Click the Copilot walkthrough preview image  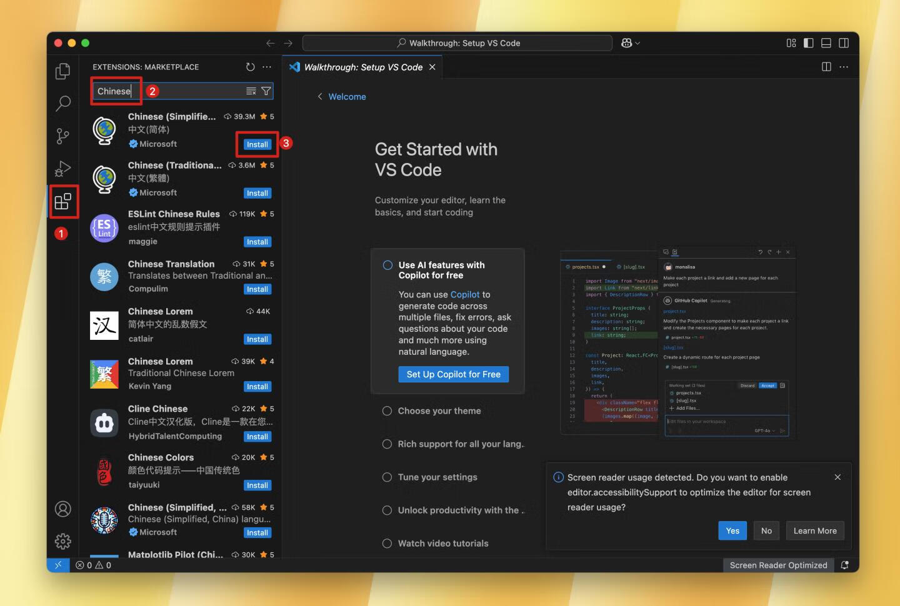coord(678,343)
